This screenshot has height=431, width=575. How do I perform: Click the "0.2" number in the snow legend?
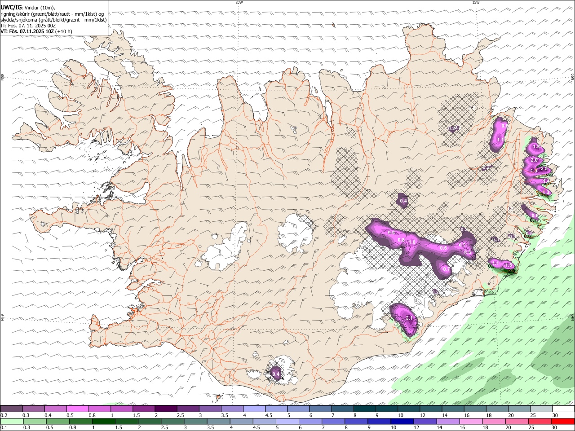pos(4,415)
